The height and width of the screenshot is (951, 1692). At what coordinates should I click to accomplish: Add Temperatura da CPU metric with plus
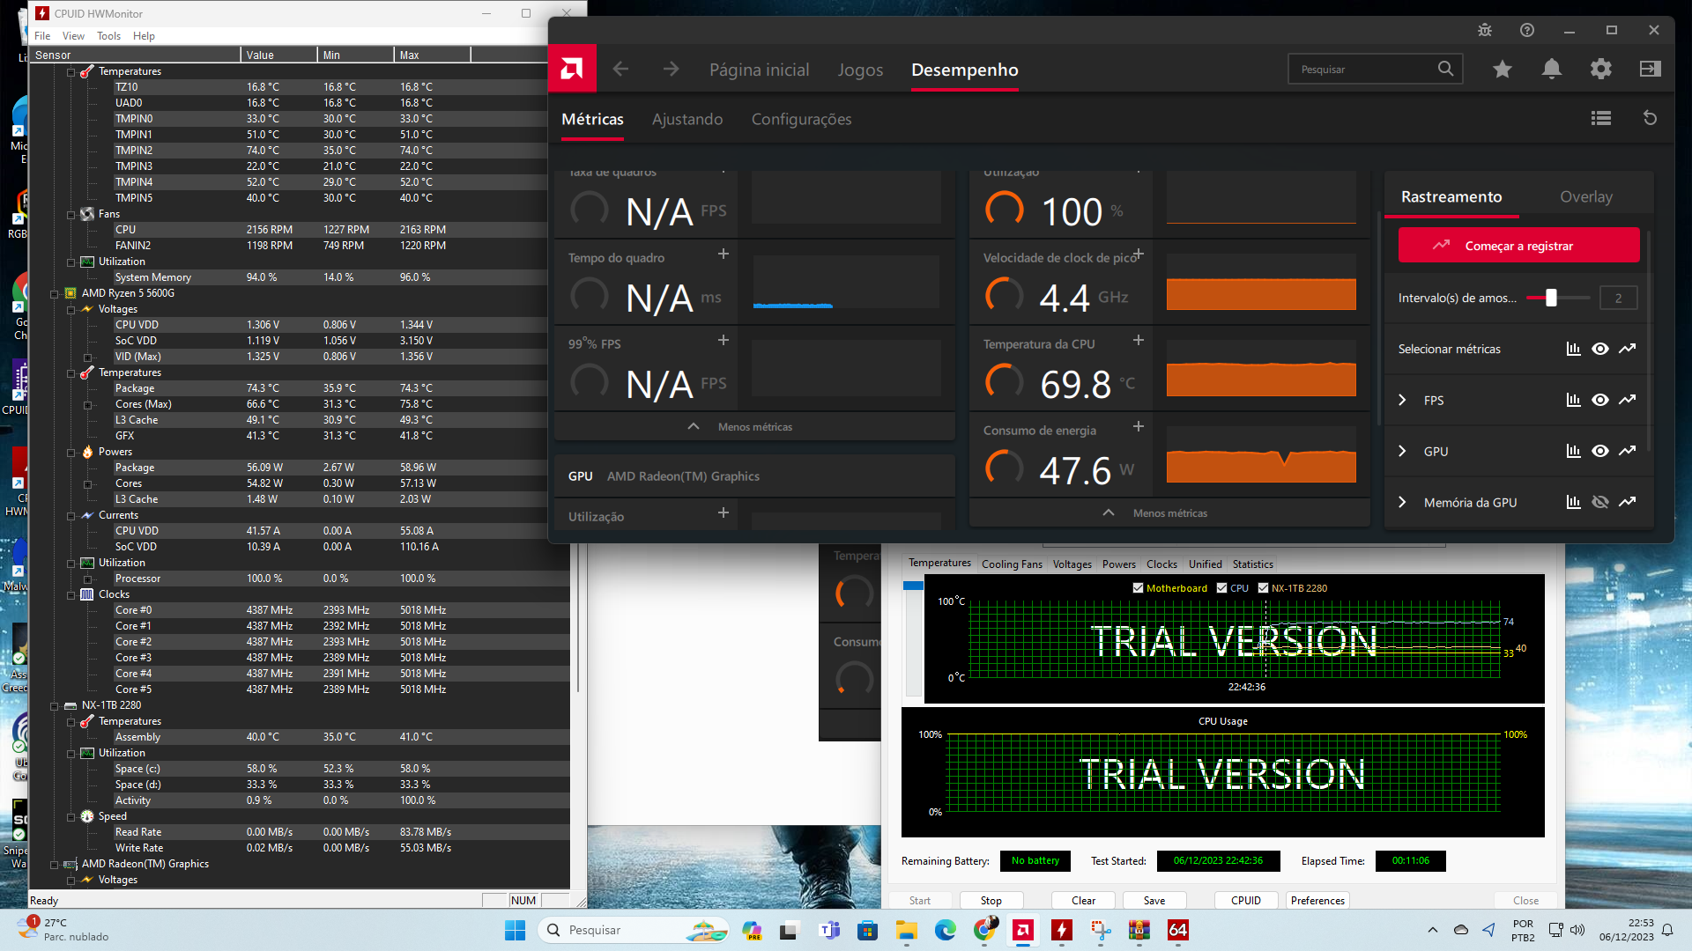coord(1139,340)
